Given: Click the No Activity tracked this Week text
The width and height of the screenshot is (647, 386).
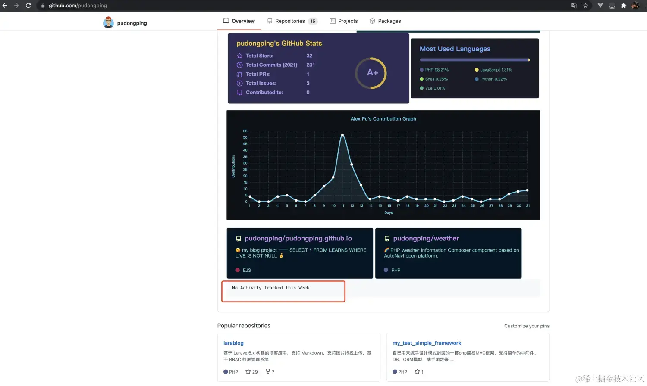Looking at the screenshot, I should (x=270, y=288).
